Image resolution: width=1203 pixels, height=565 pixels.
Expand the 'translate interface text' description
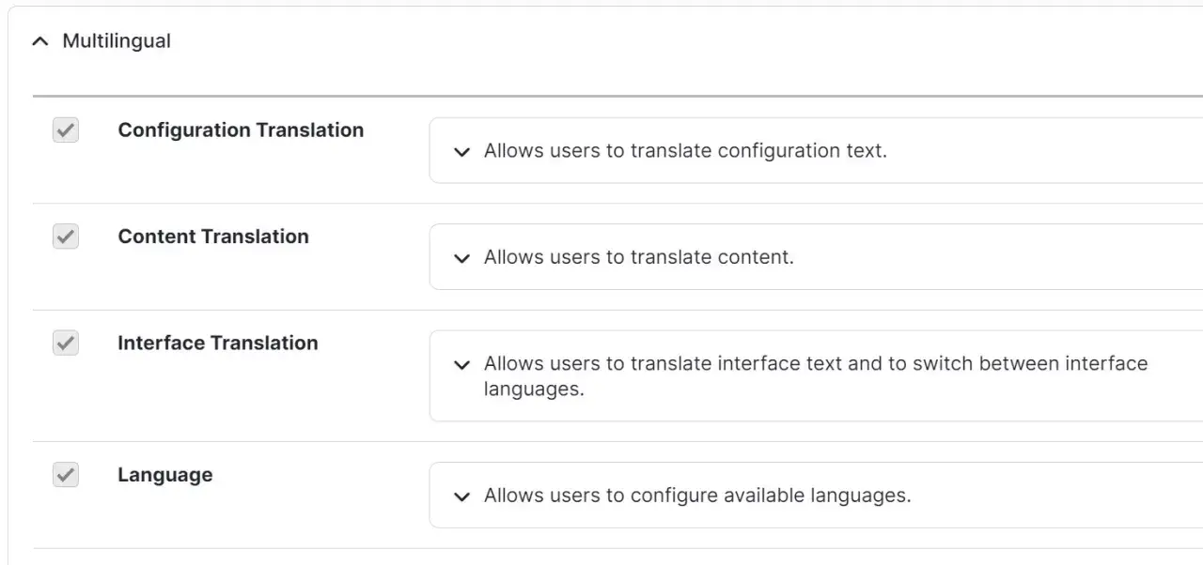[x=461, y=364]
